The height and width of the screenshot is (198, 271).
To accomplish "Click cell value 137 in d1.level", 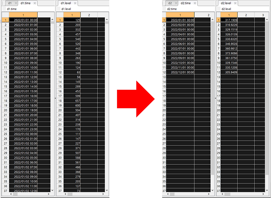I will point(72,186).
